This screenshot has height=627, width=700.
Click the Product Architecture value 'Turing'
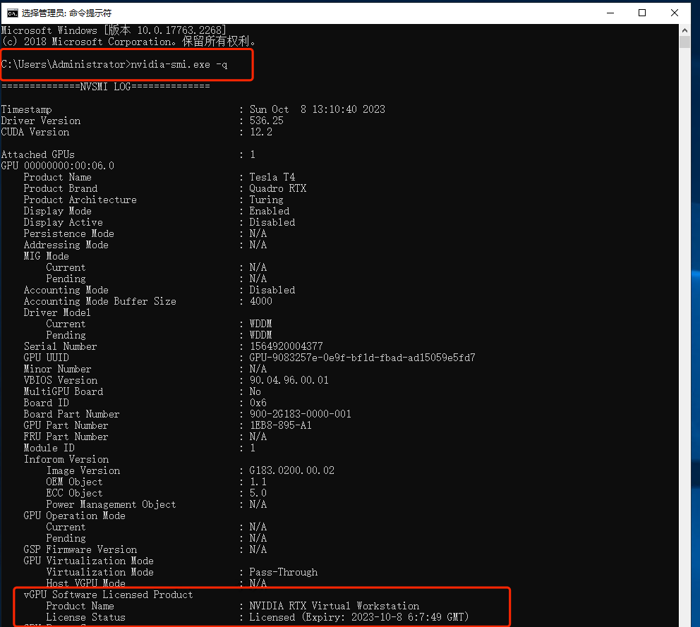pos(267,200)
